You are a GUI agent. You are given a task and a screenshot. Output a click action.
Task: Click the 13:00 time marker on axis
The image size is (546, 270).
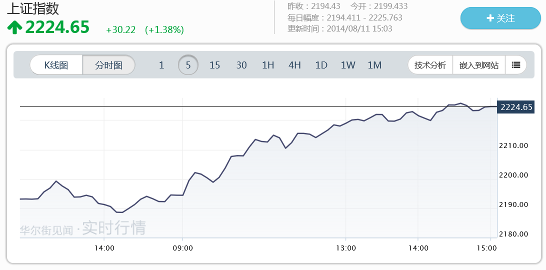pos(345,248)
